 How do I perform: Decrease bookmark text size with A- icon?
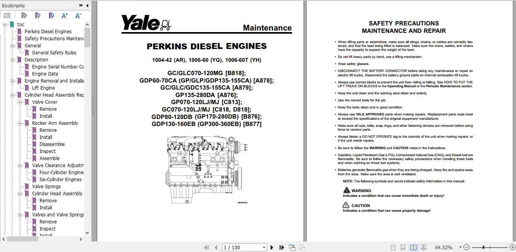coord(78,15)
